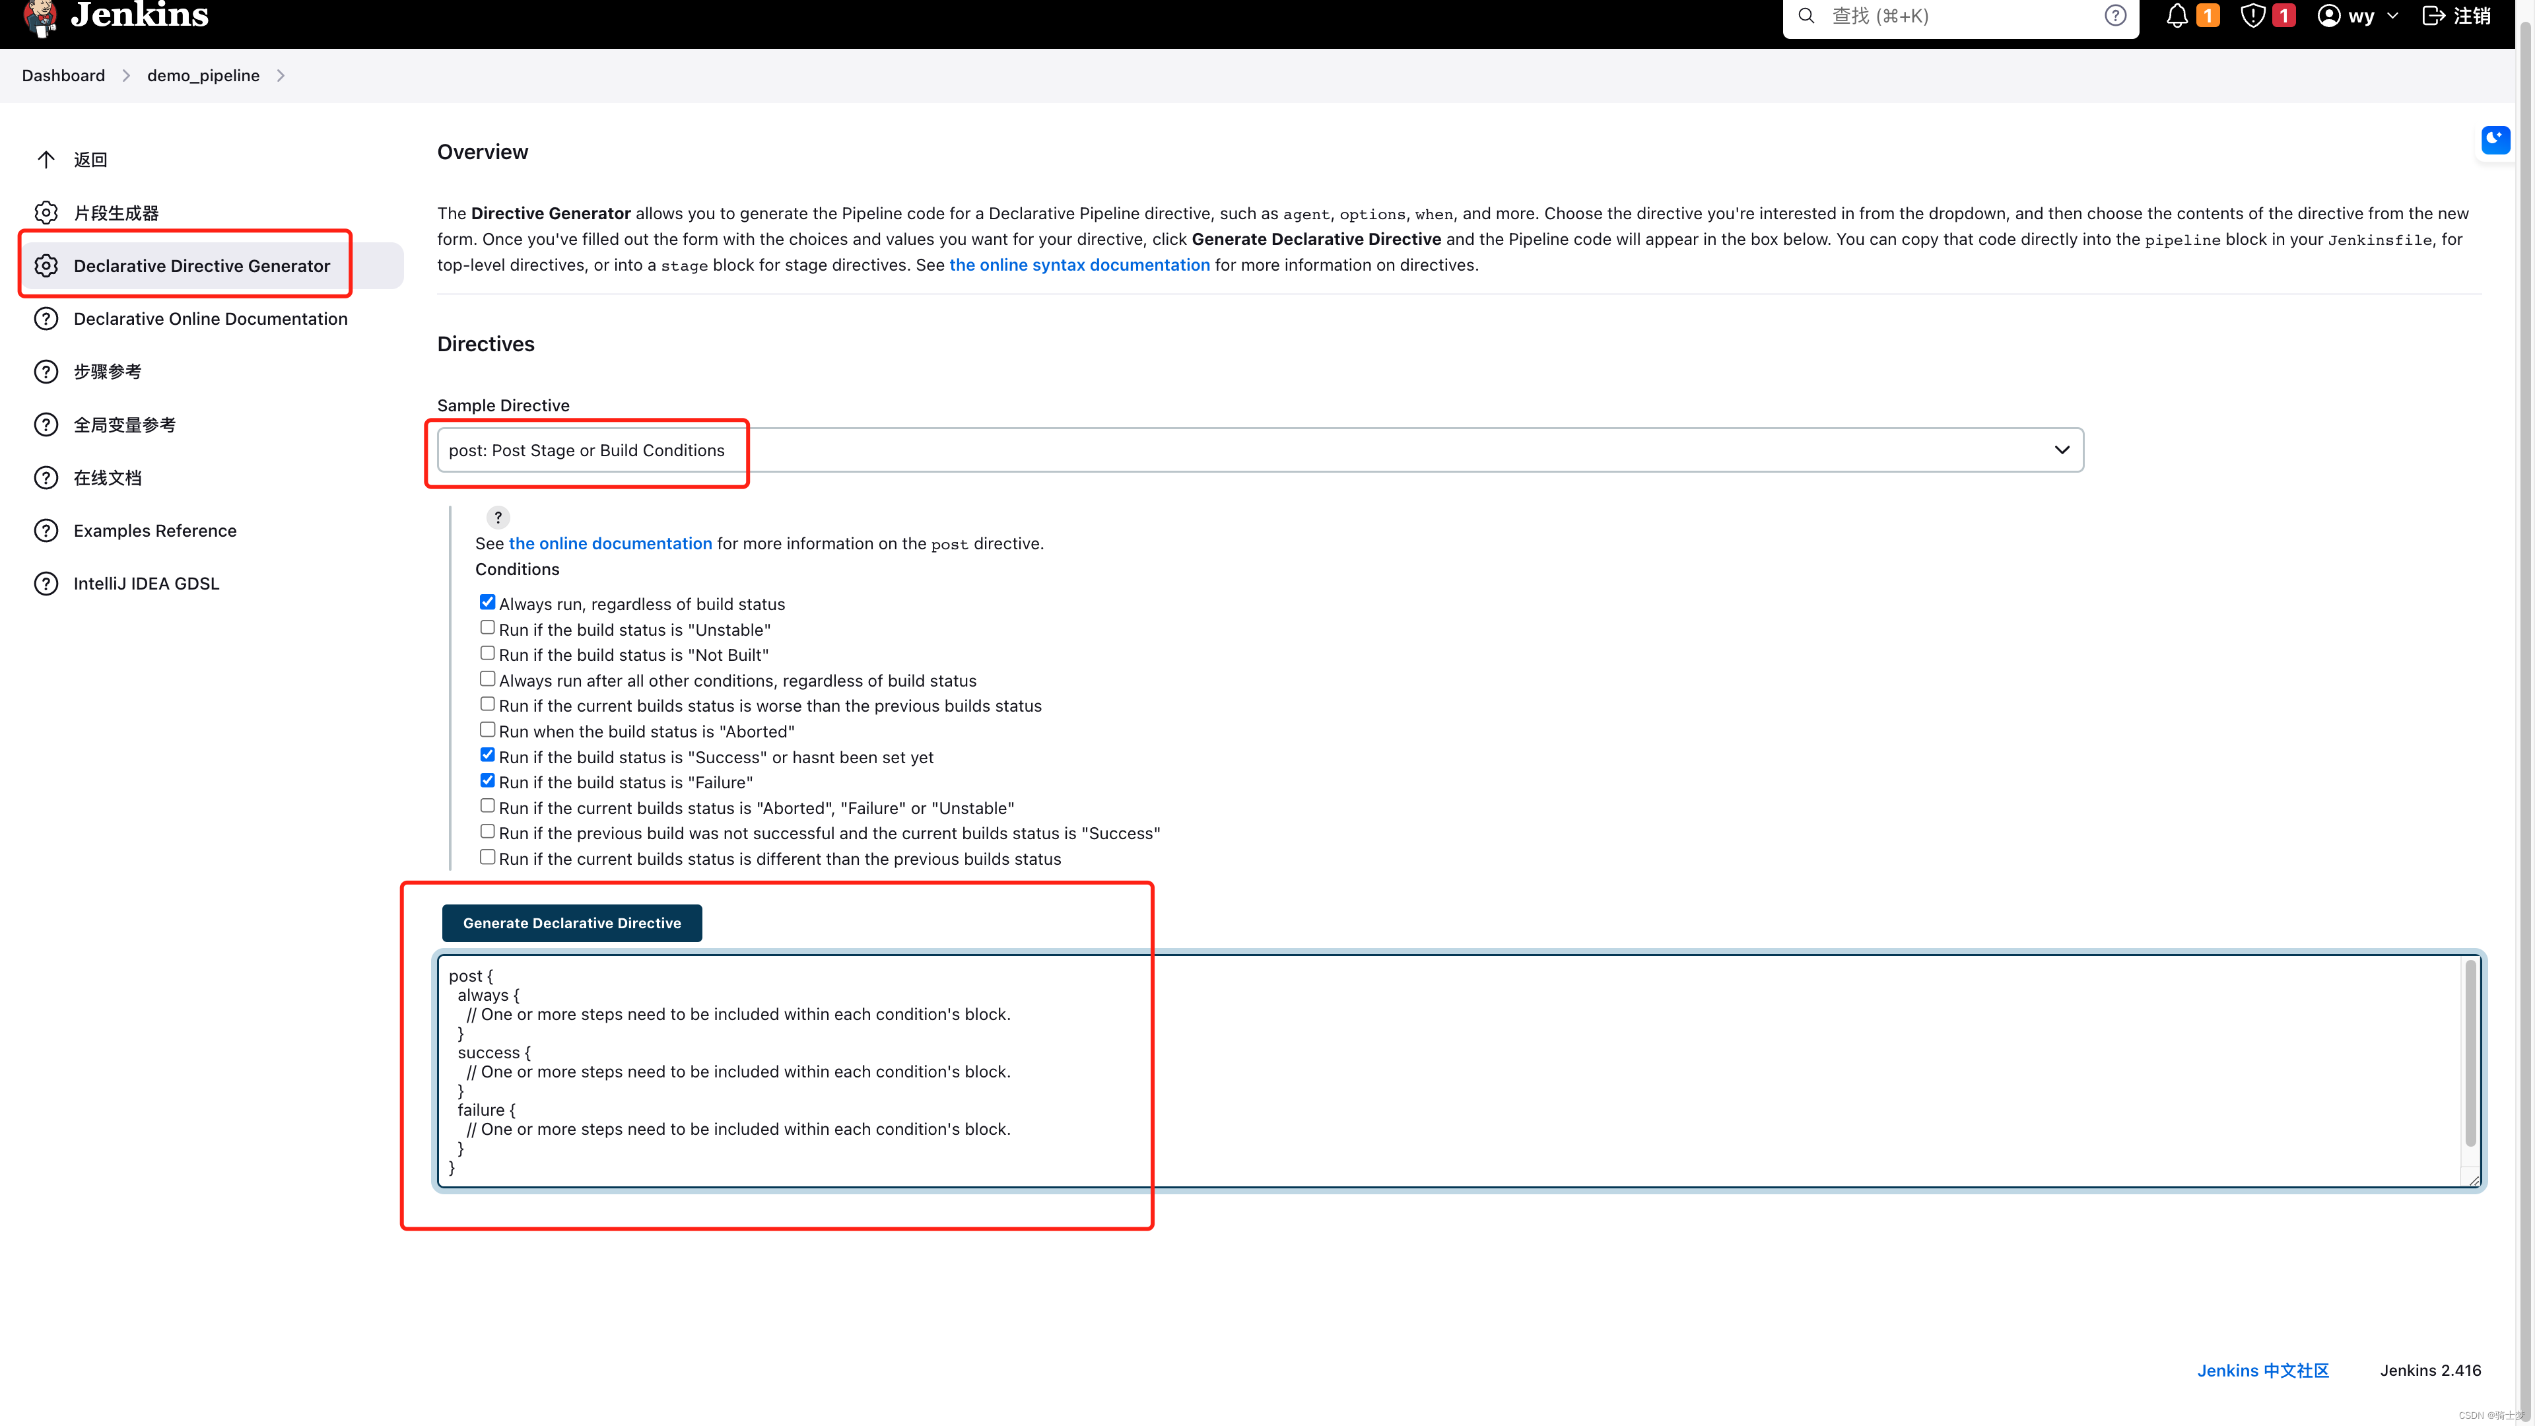Click the search magnifier icon

(x=1806, y=16)
